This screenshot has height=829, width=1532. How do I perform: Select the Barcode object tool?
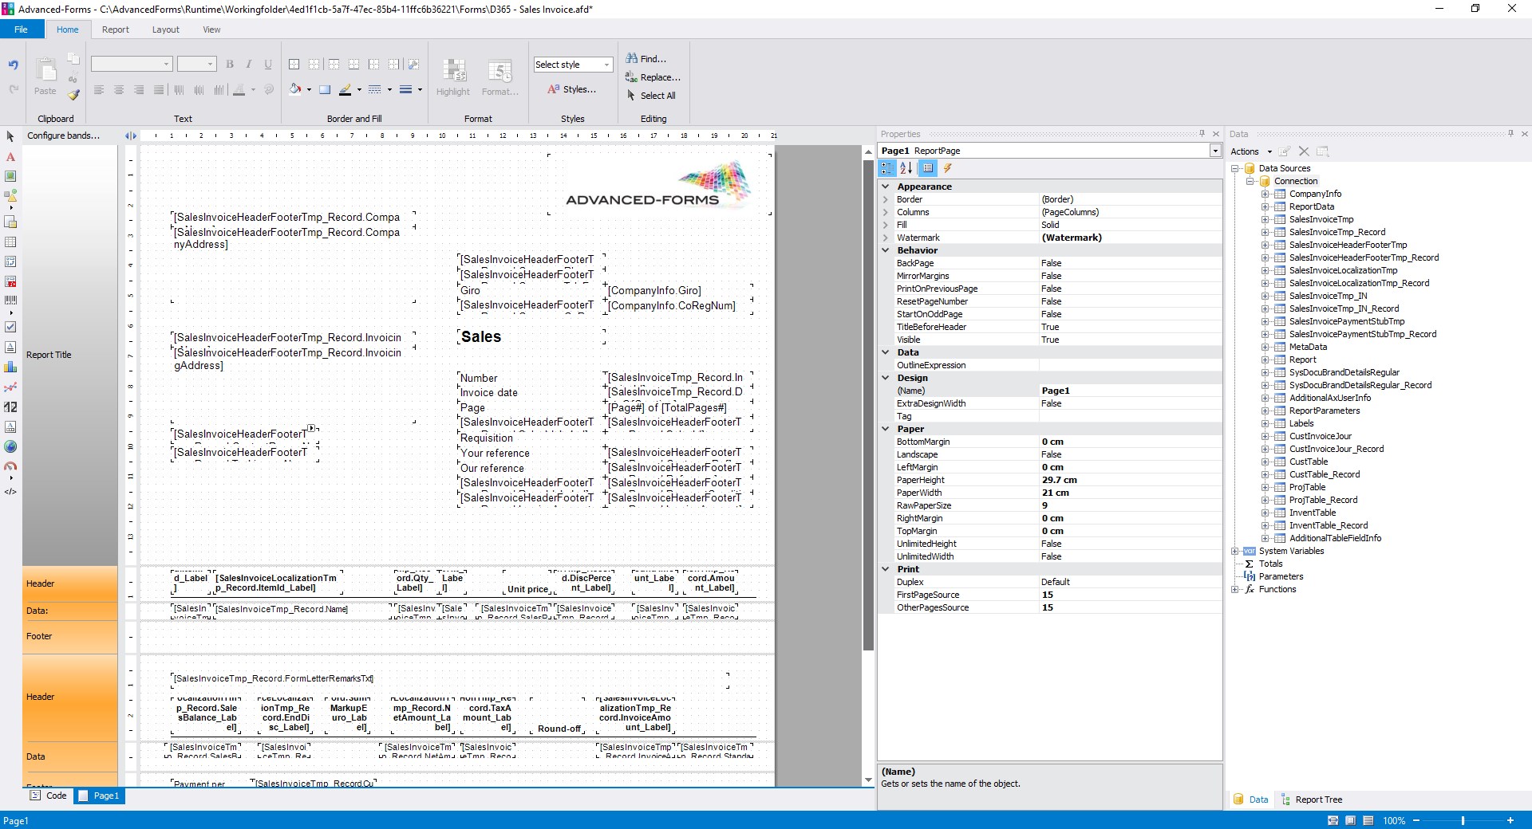[10, 301]
